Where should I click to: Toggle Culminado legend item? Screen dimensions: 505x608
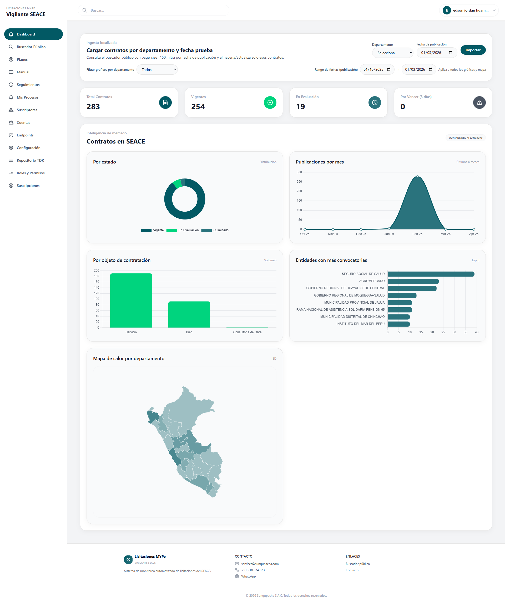click(215, 231)
